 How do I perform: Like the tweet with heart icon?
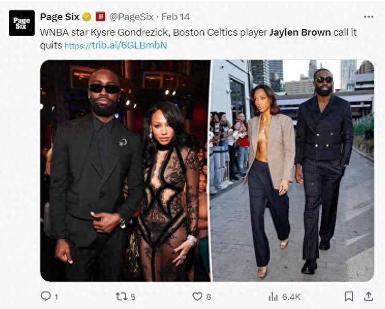pos(197,297)
